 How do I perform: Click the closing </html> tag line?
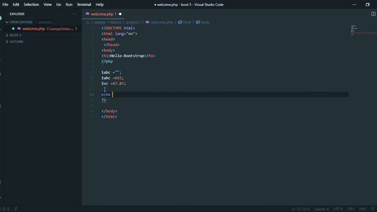tap(109, 117)
